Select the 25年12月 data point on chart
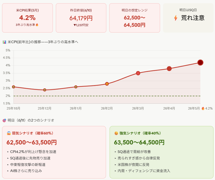This screenshot has width=215, height=180. 45,90
